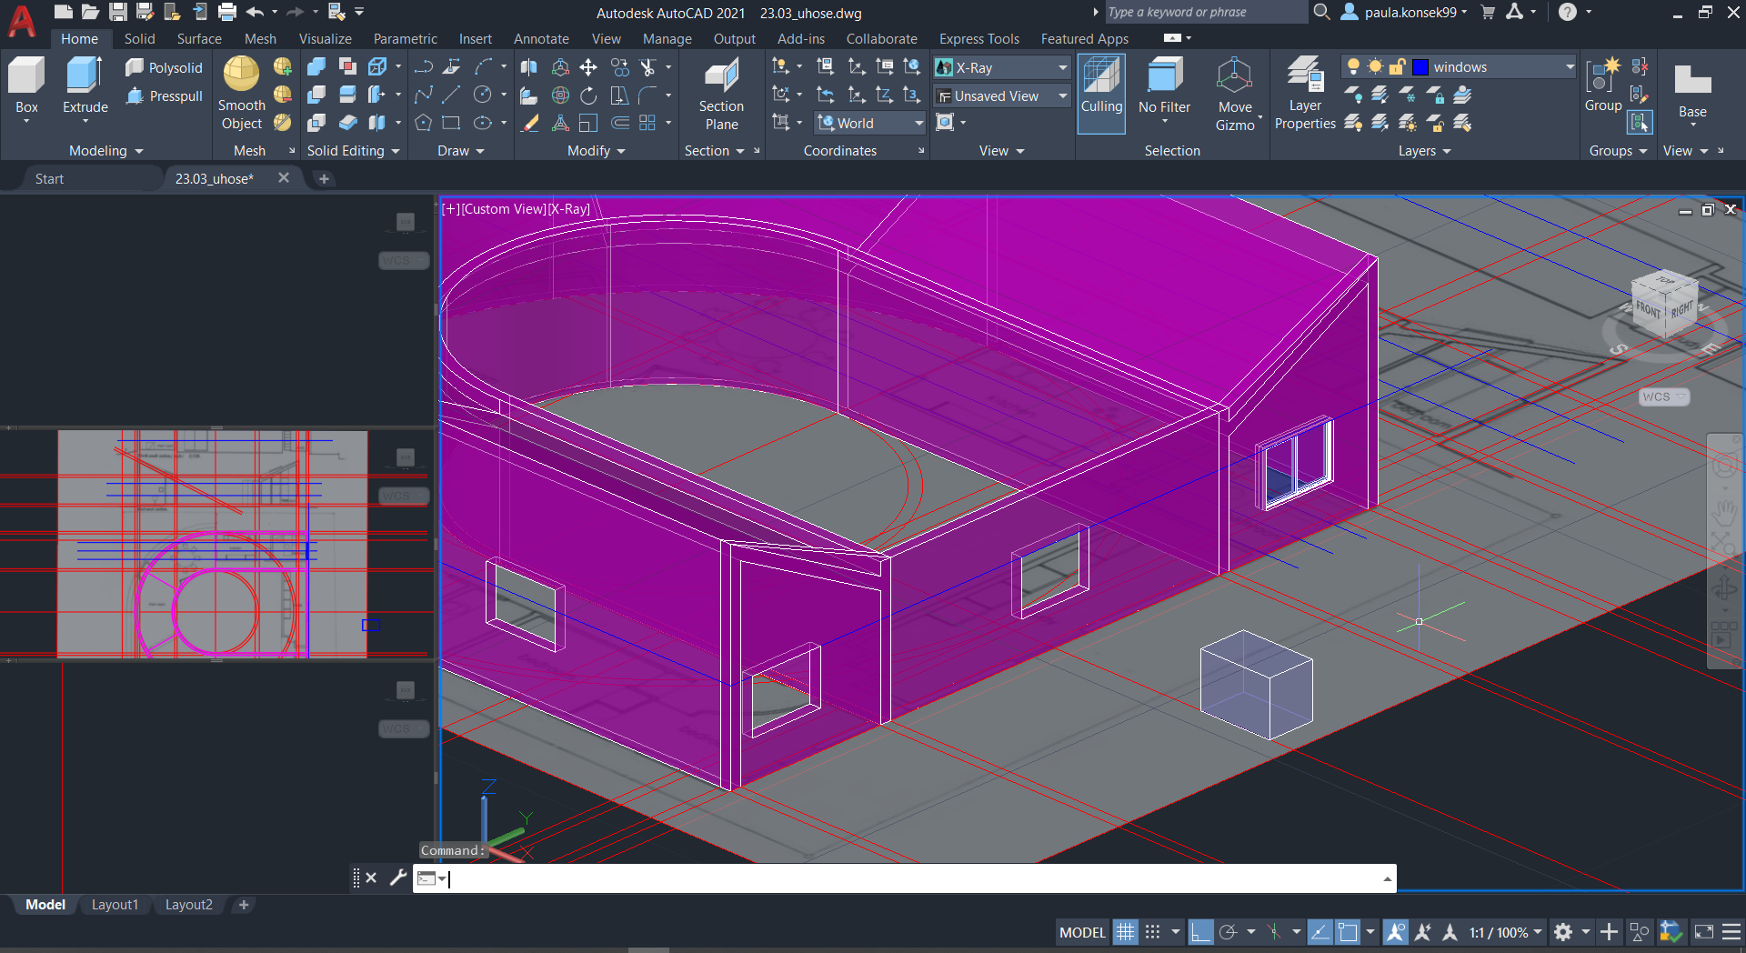1746x953 pixels.
Task: Toggle the Culling selection option
Action: [1101, 94]
